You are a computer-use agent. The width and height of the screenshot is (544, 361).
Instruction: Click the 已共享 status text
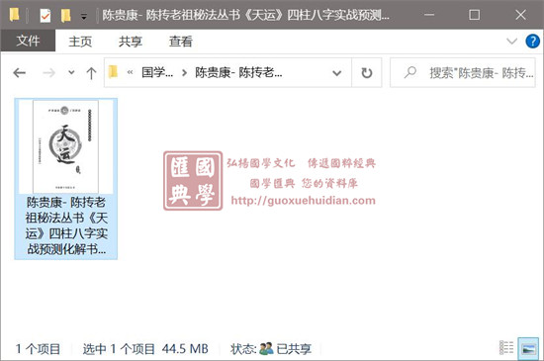point(294,348)
